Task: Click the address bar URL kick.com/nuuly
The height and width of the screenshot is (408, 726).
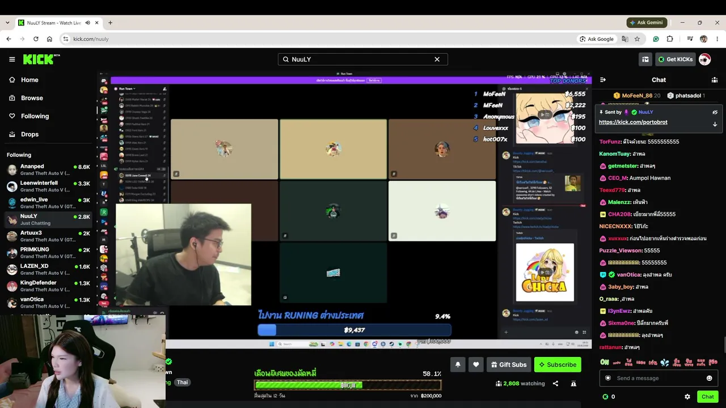Action: click(x=91, y=39)
